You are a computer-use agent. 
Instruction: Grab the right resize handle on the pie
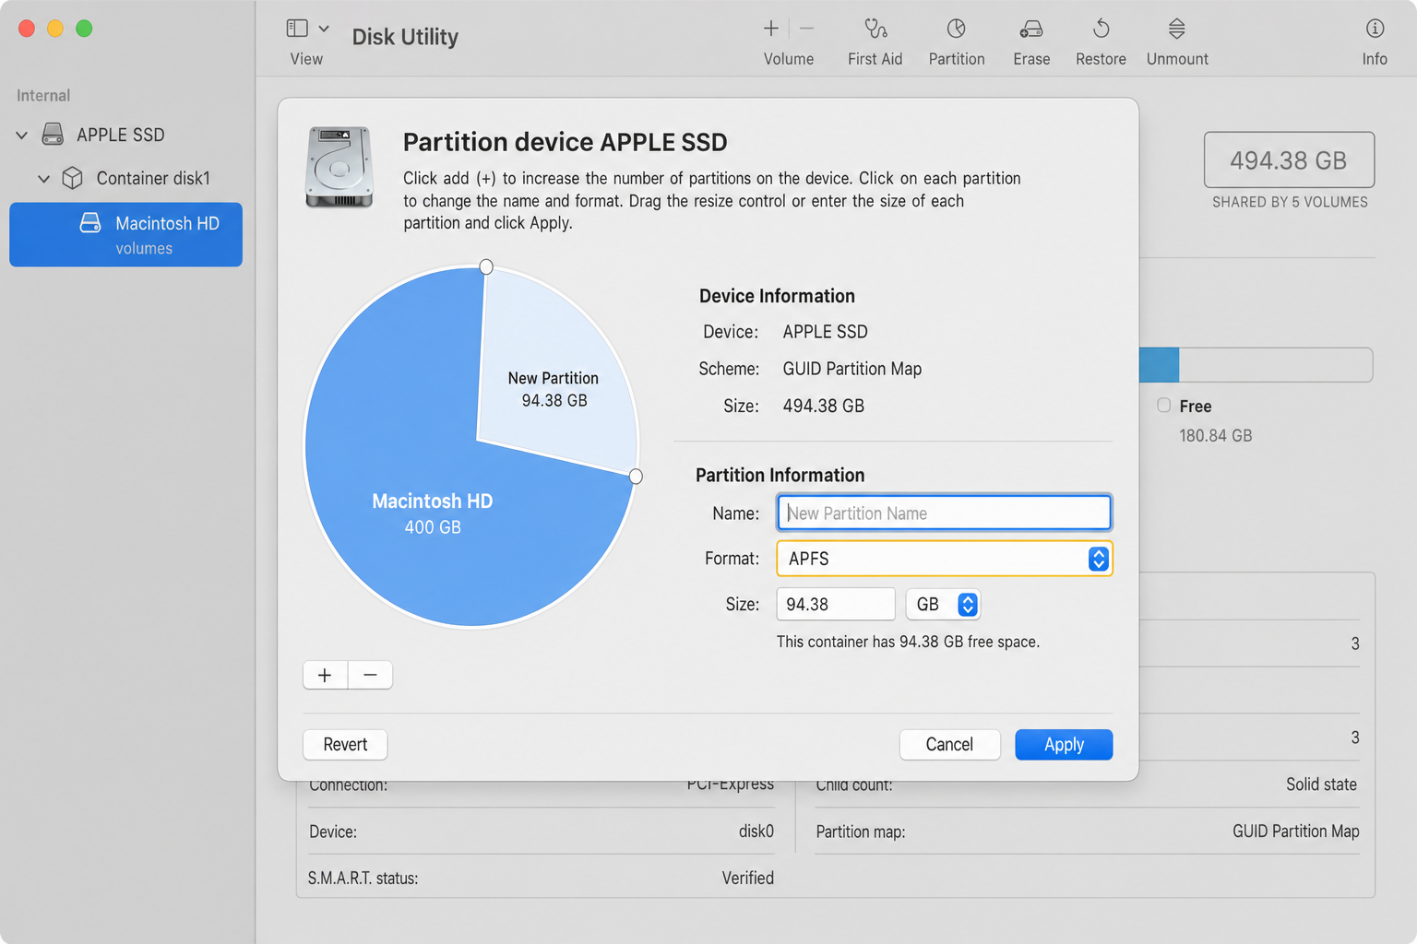pyautogui.click(x=636, y=477)
